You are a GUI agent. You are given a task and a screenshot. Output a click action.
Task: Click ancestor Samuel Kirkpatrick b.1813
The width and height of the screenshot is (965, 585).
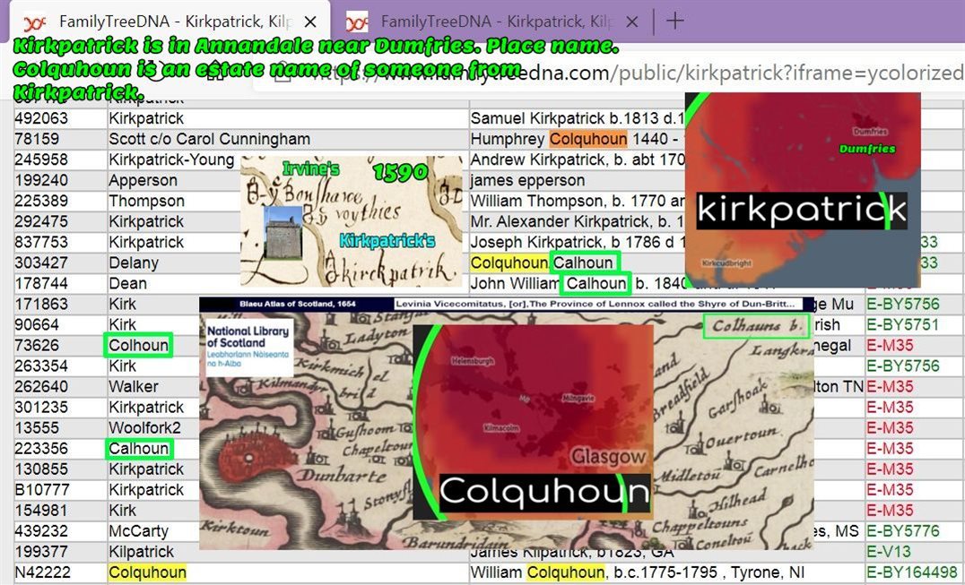tap(578, 118)
